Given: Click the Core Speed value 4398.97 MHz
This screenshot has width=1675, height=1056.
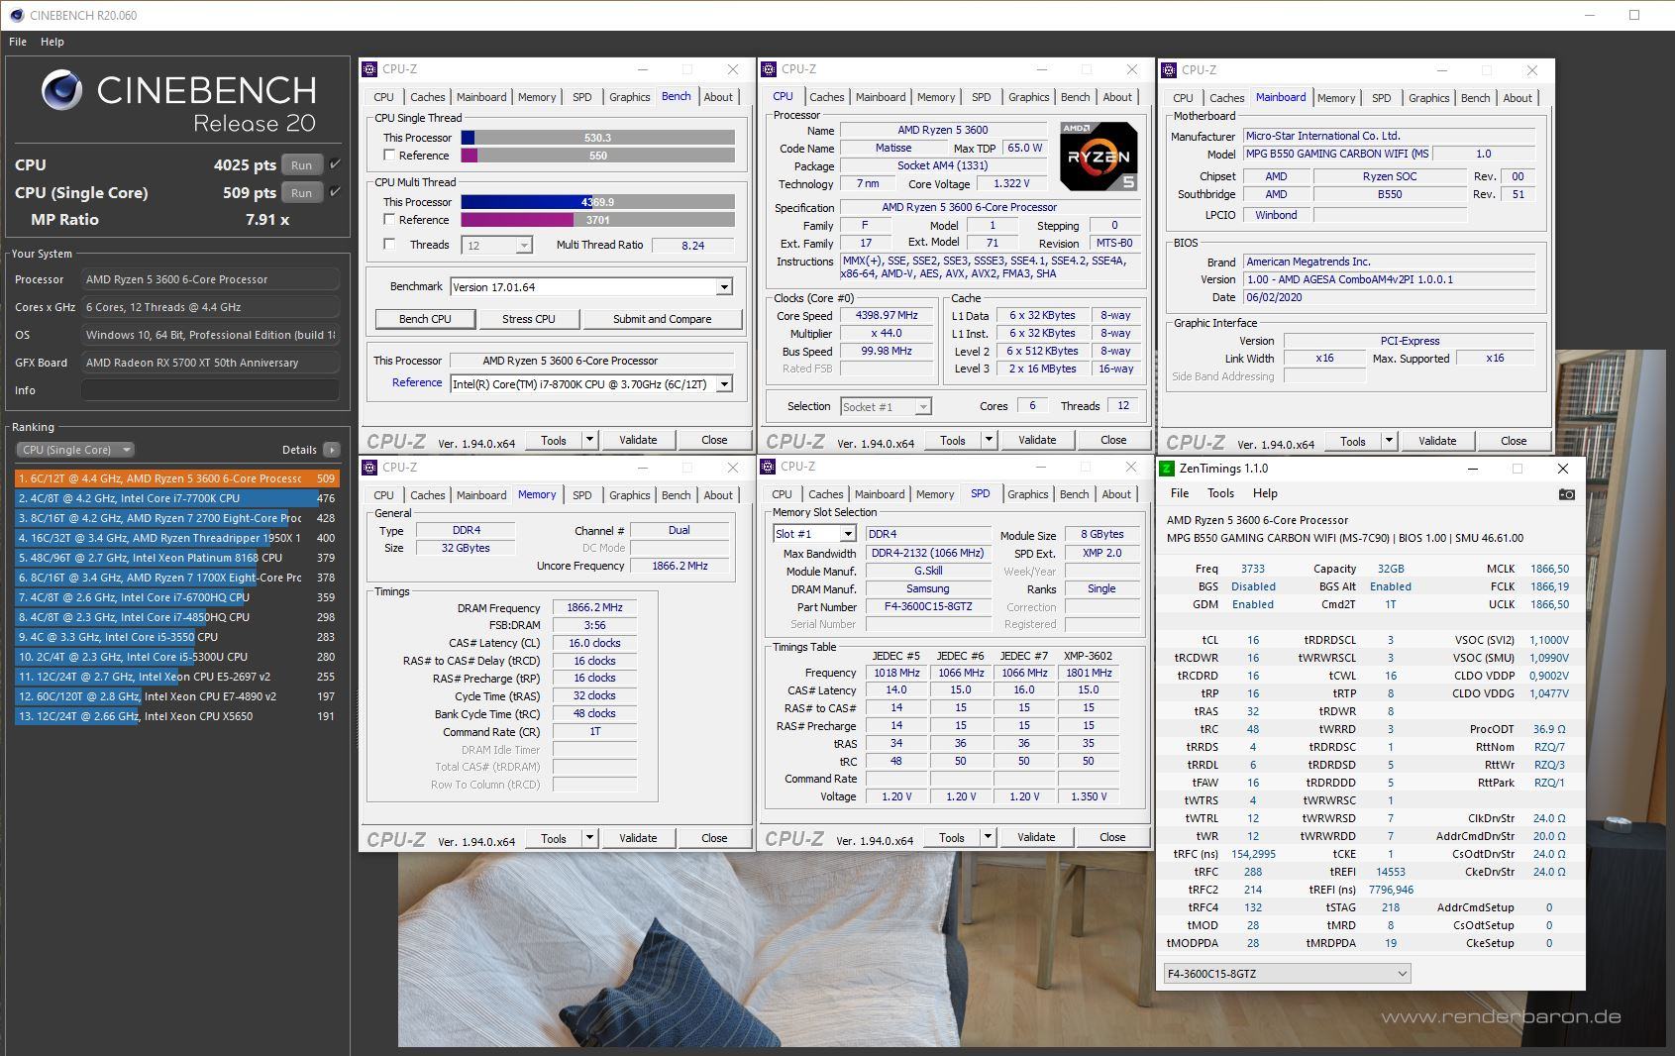Looking at the screenshot, I should pos(887,315).
